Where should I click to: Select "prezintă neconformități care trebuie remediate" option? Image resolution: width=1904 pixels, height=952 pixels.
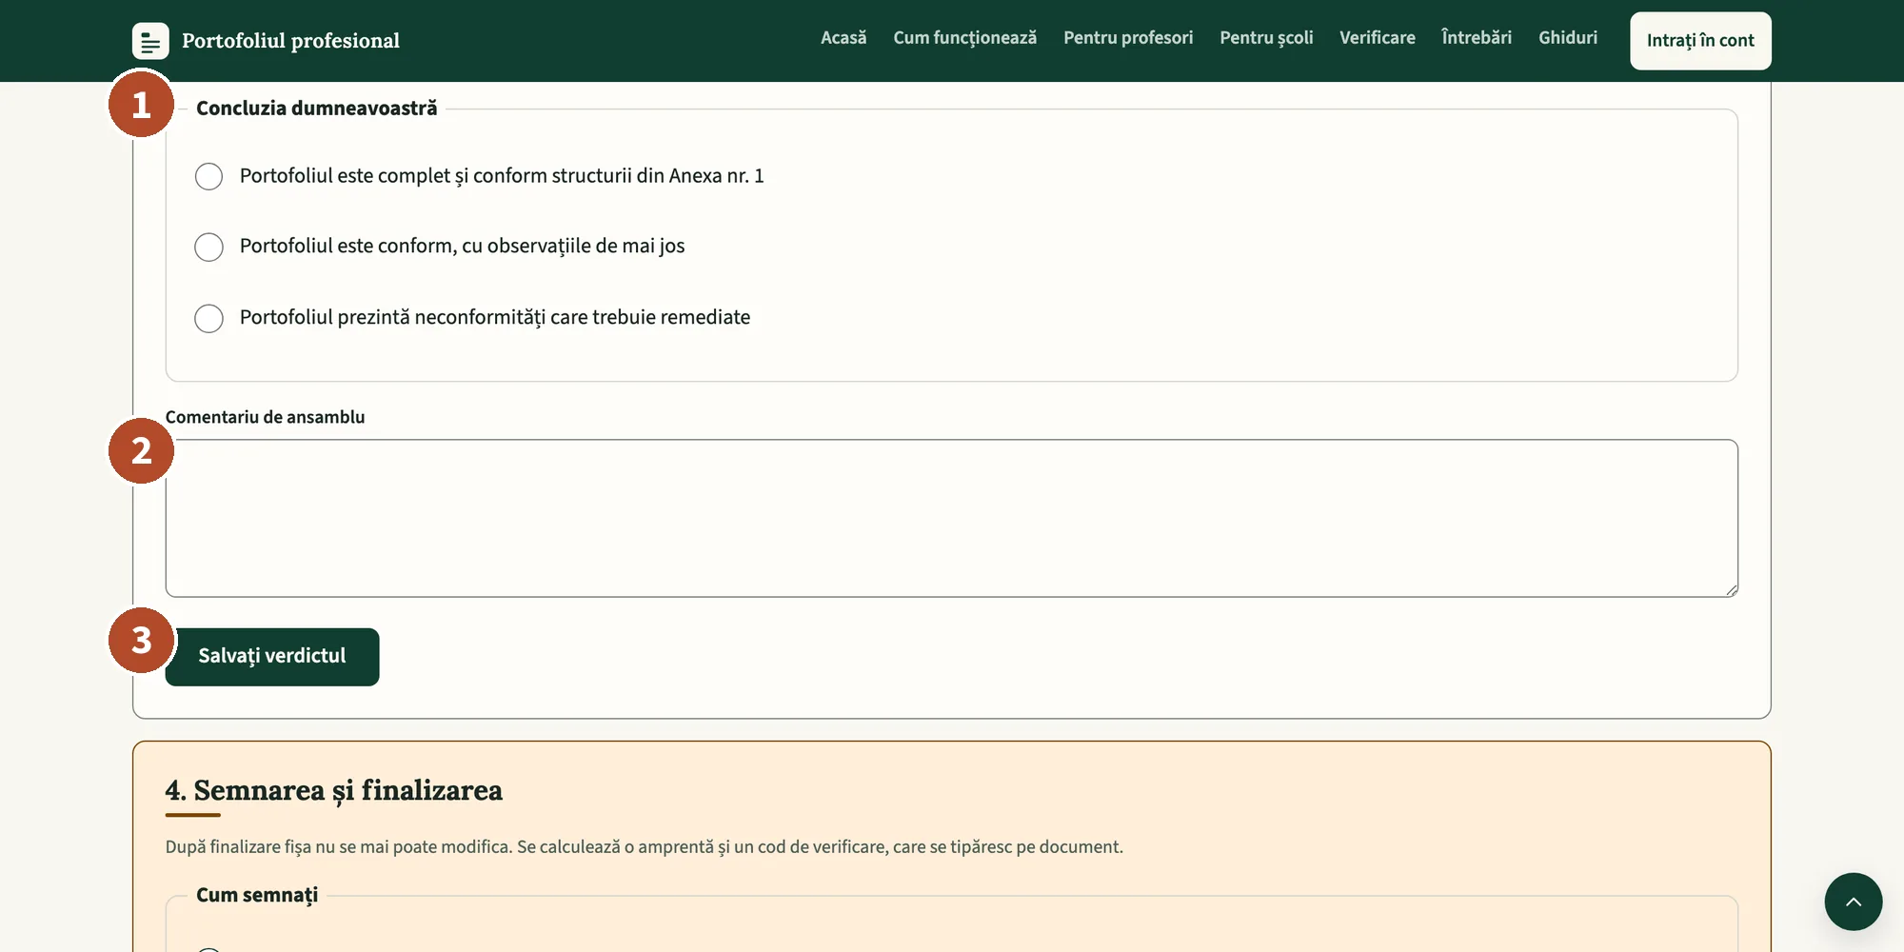coord(208,318)
